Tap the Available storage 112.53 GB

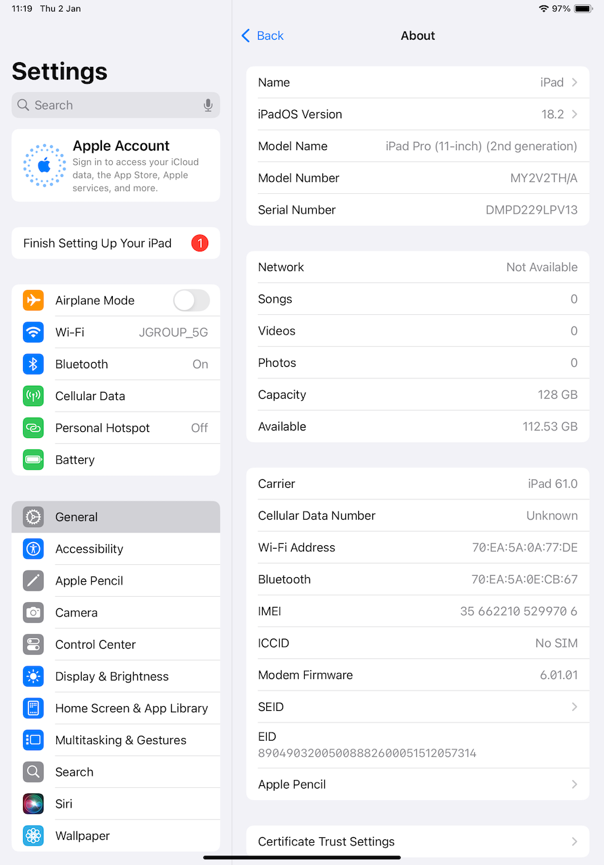pyautogui.click(x=550, y=426)
